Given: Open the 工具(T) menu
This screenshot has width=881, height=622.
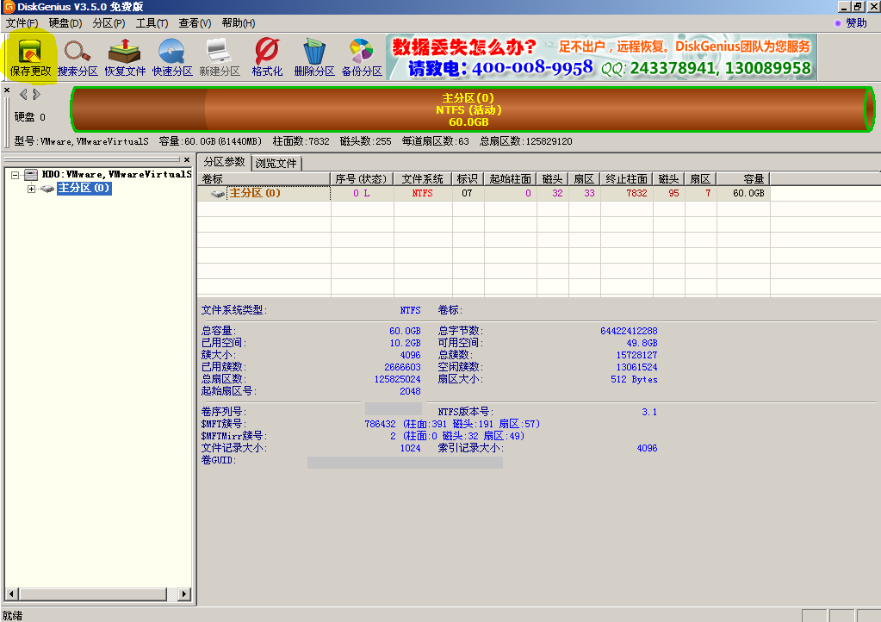Looking at the screenshot, I should click(x=152, y=23).
